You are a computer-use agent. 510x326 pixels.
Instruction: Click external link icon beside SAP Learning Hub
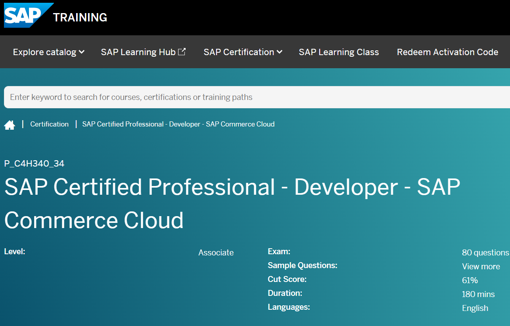tap(182, 52)
